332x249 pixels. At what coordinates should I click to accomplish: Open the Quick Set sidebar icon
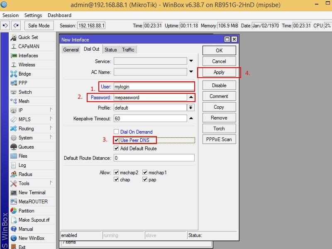[x=14, y=37]
